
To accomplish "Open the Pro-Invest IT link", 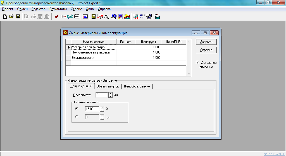I will (x=274, y=154).
